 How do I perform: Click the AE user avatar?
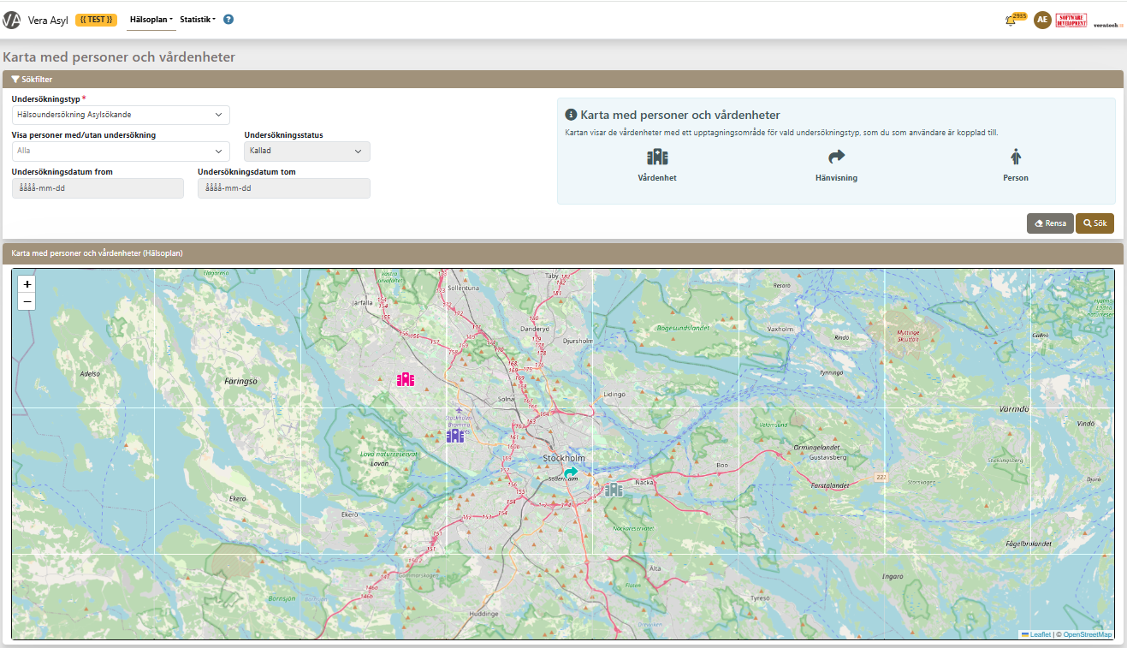(x=1041, y=20)
